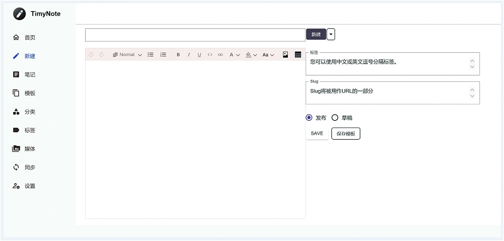Click inside the editor body area

[195, 140]
